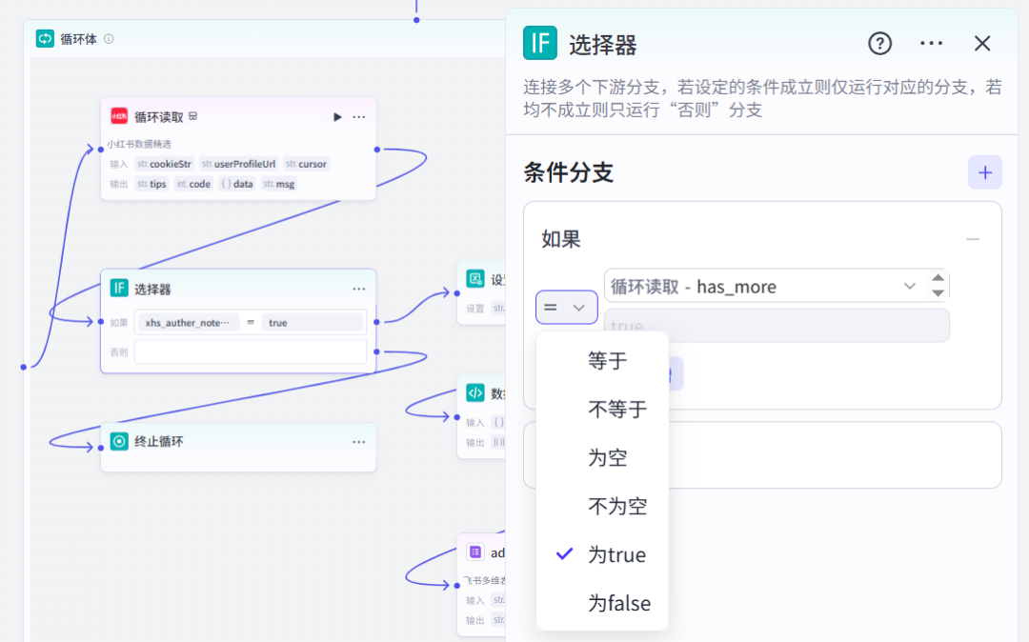Image resolution: width=1029 pixels, height=642 pixels.
Task: Click the true value in canvas 选择器
Action: (x=313, y=323)
